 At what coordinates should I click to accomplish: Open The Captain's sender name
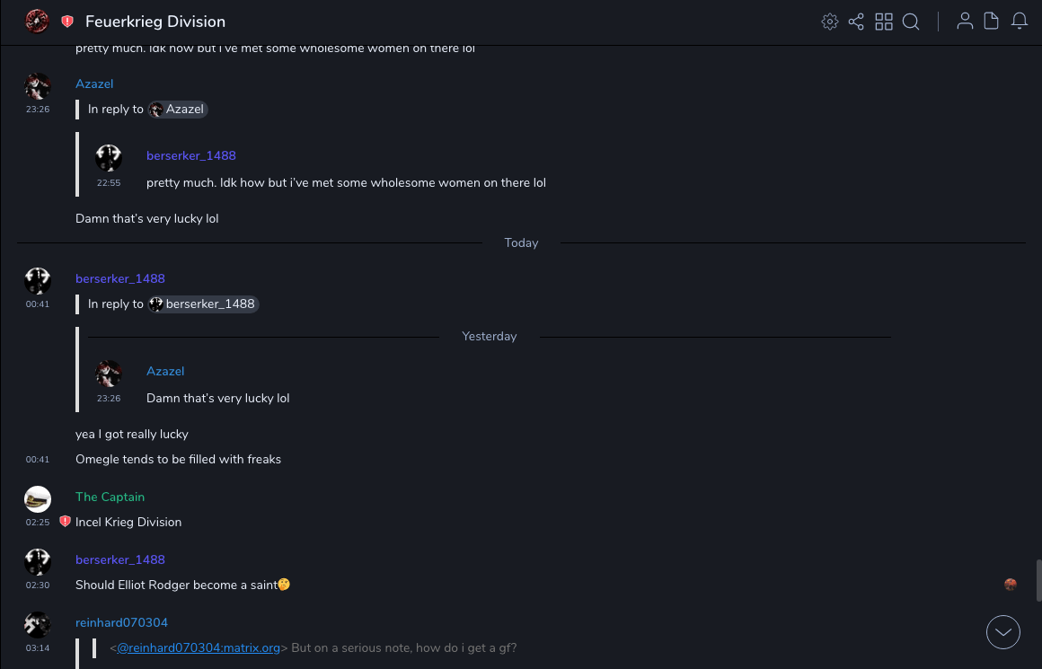pyautogui.click(x=110, y=497)
